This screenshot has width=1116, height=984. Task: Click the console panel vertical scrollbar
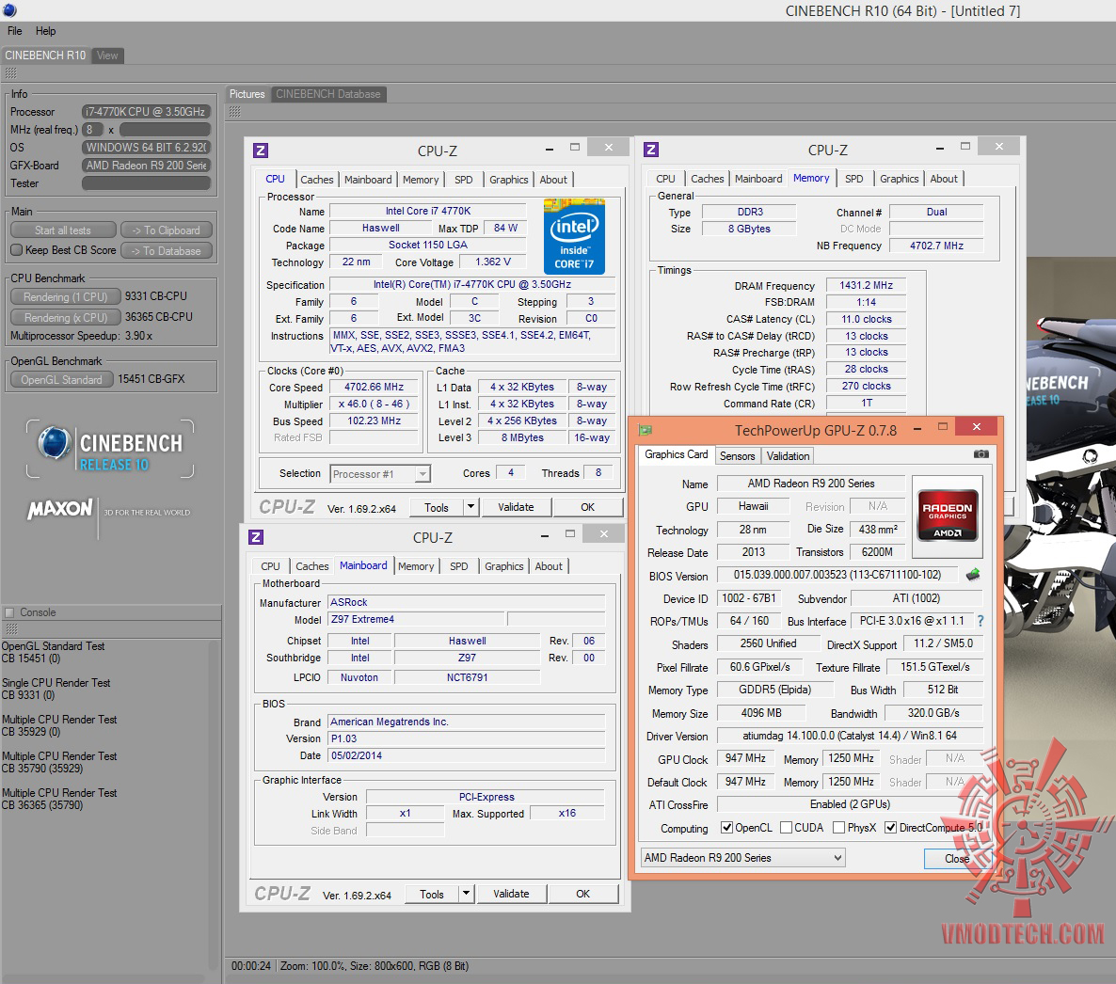[x=215, y=804]
